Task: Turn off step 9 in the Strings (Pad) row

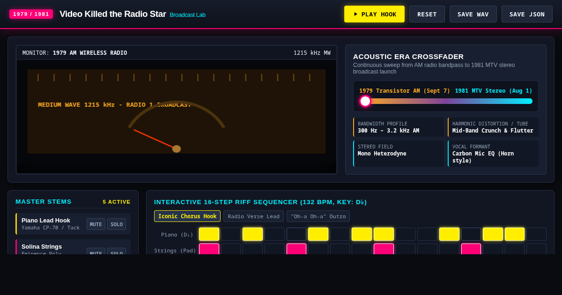Action: (x=384, y=249)
